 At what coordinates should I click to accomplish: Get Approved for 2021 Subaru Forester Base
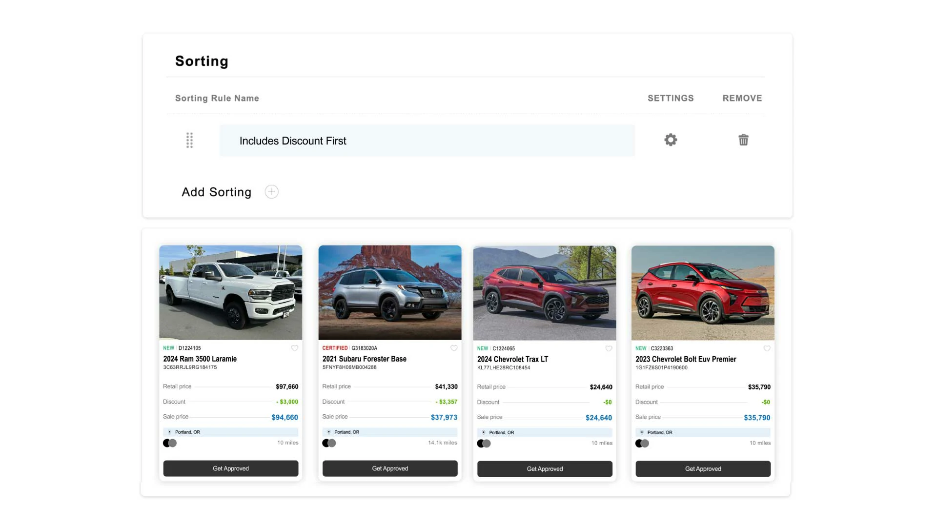(390, 468)
